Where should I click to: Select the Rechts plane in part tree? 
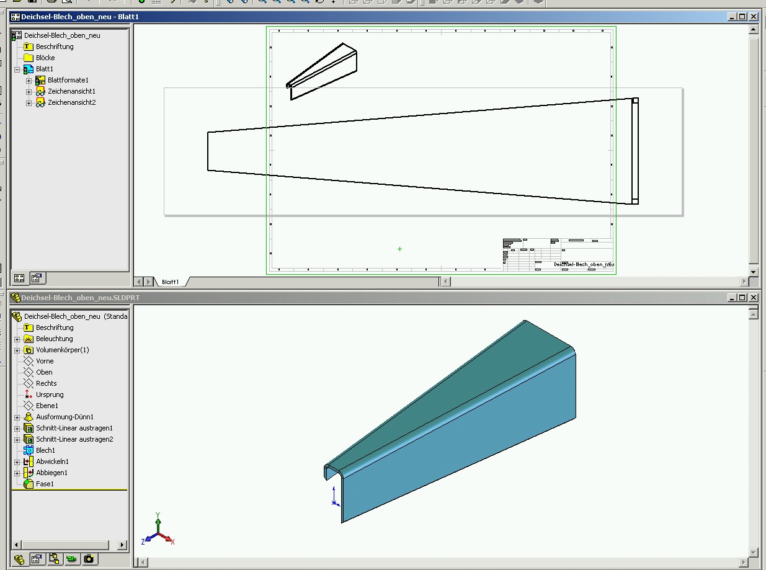(46, 383)
